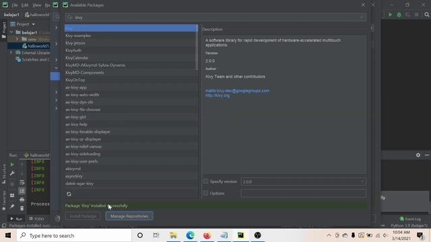Expand the venv folder in project tree
The height and width of the screenshot is (242, 431).
coord(17,39)
